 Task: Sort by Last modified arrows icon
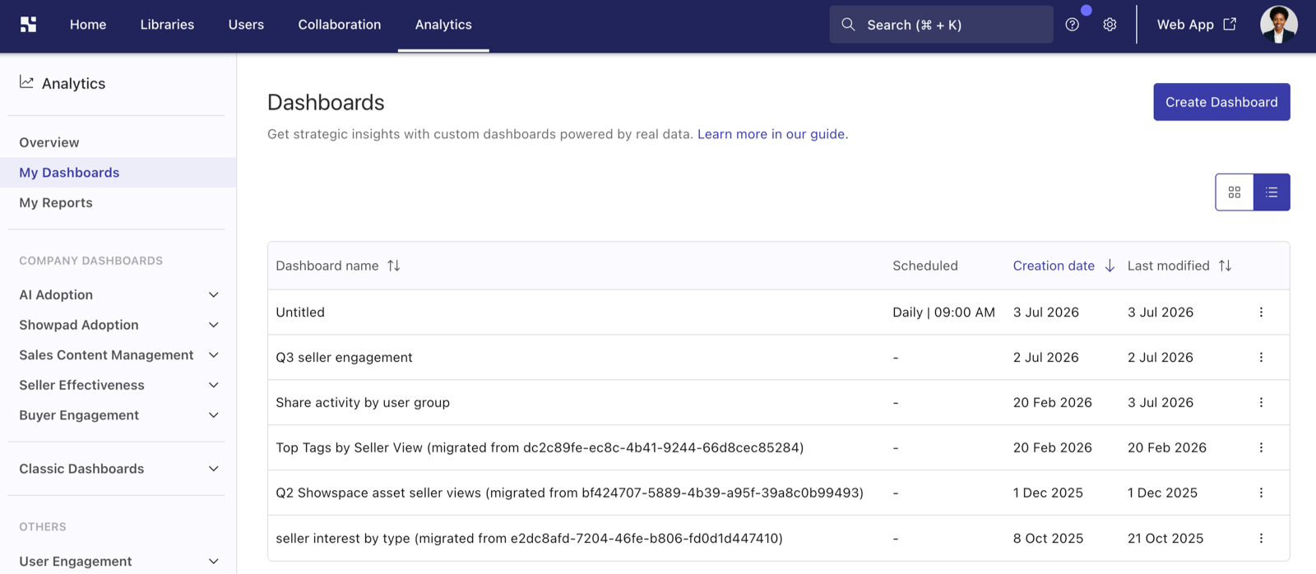point(1225,266)
